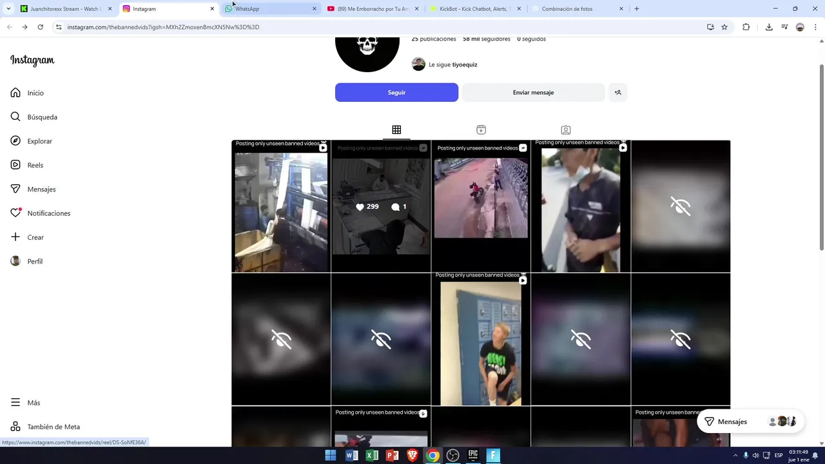
Task: Open Chrome profile avatar
Action: [x=800, y=27]
